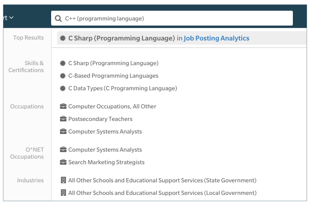Click briefcase icon beside Postsecondary Teachers
311x207 pixels.
click(63, 119)
